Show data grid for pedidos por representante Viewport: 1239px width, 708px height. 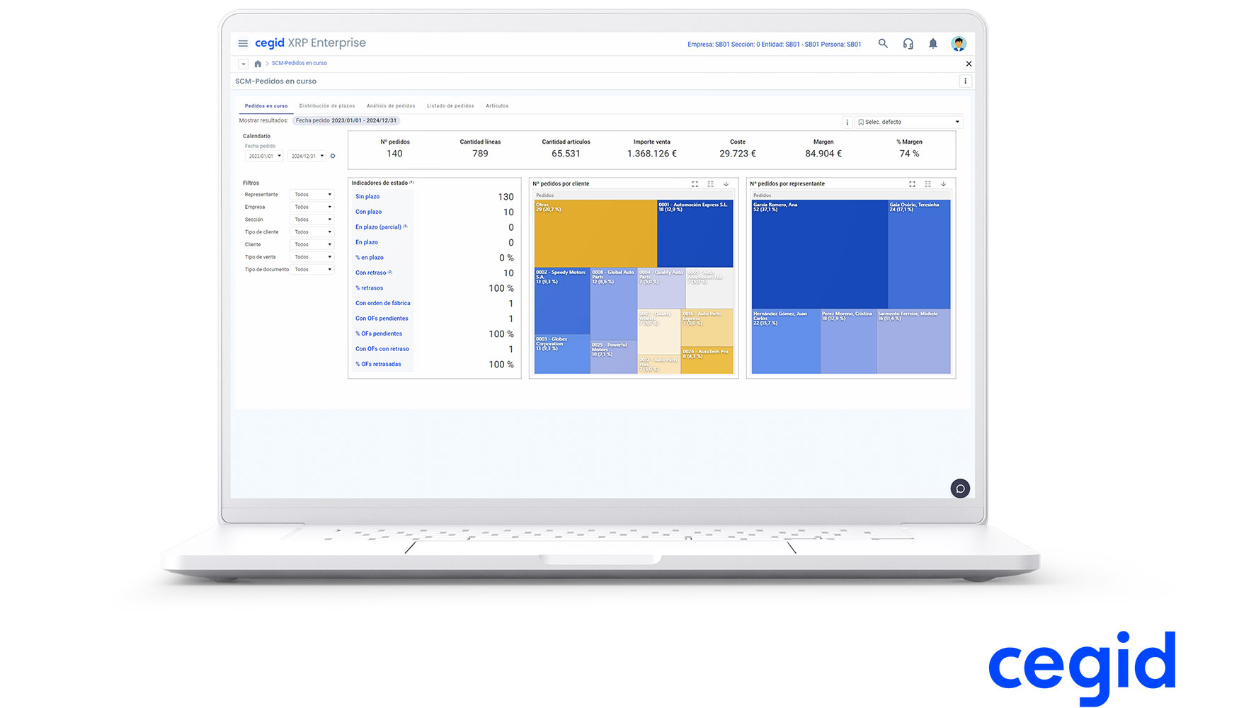[x=928, y=184]
